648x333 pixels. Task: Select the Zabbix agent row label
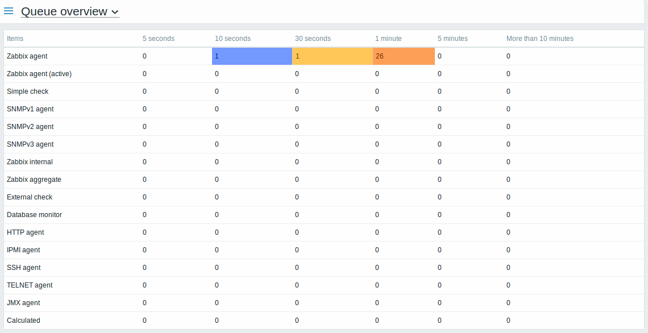(x=27, y=56)
